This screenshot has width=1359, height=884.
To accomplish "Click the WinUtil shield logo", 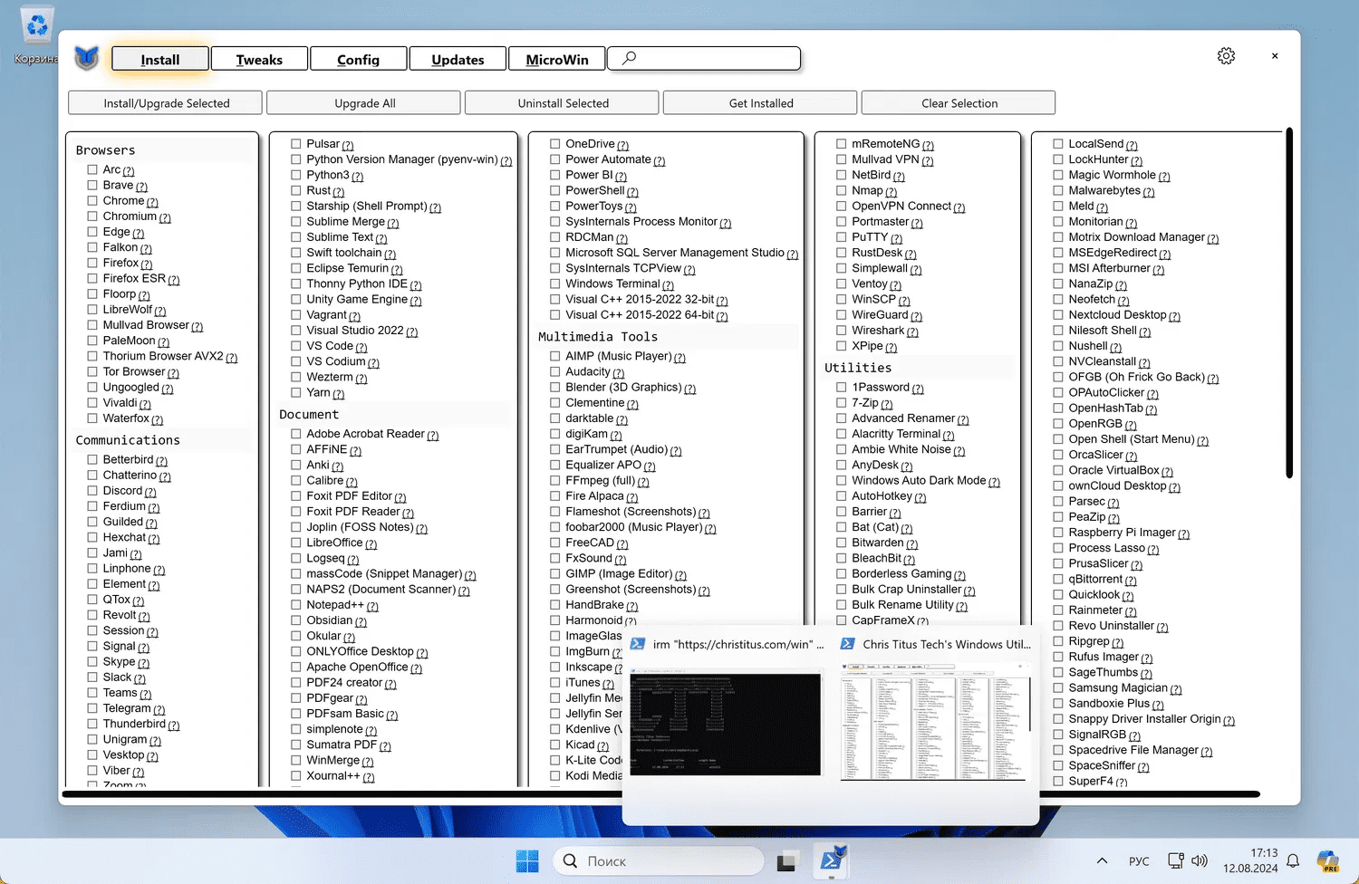I will tap(86, 58).
